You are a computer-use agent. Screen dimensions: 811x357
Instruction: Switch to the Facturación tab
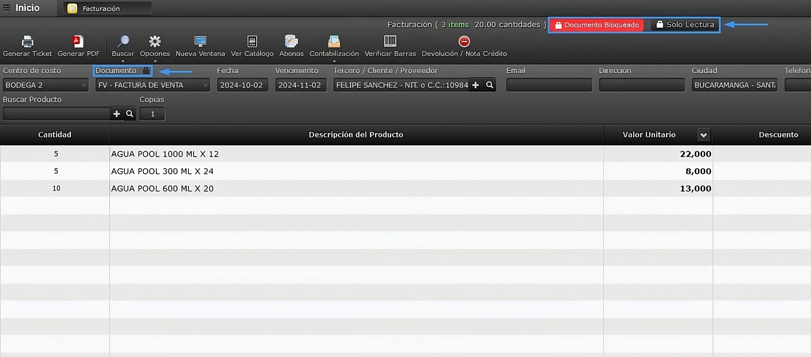[x=107, y=8]
